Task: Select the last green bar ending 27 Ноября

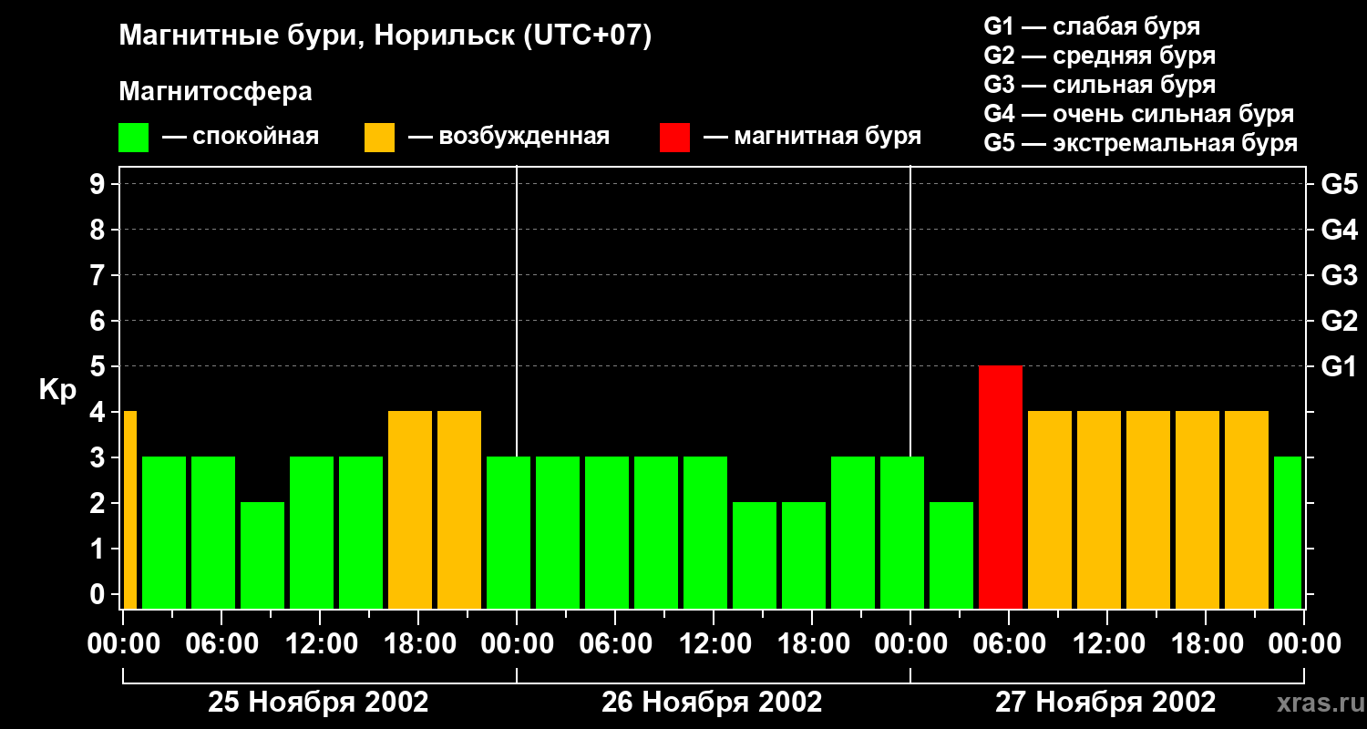Action: click(1288, 533)
